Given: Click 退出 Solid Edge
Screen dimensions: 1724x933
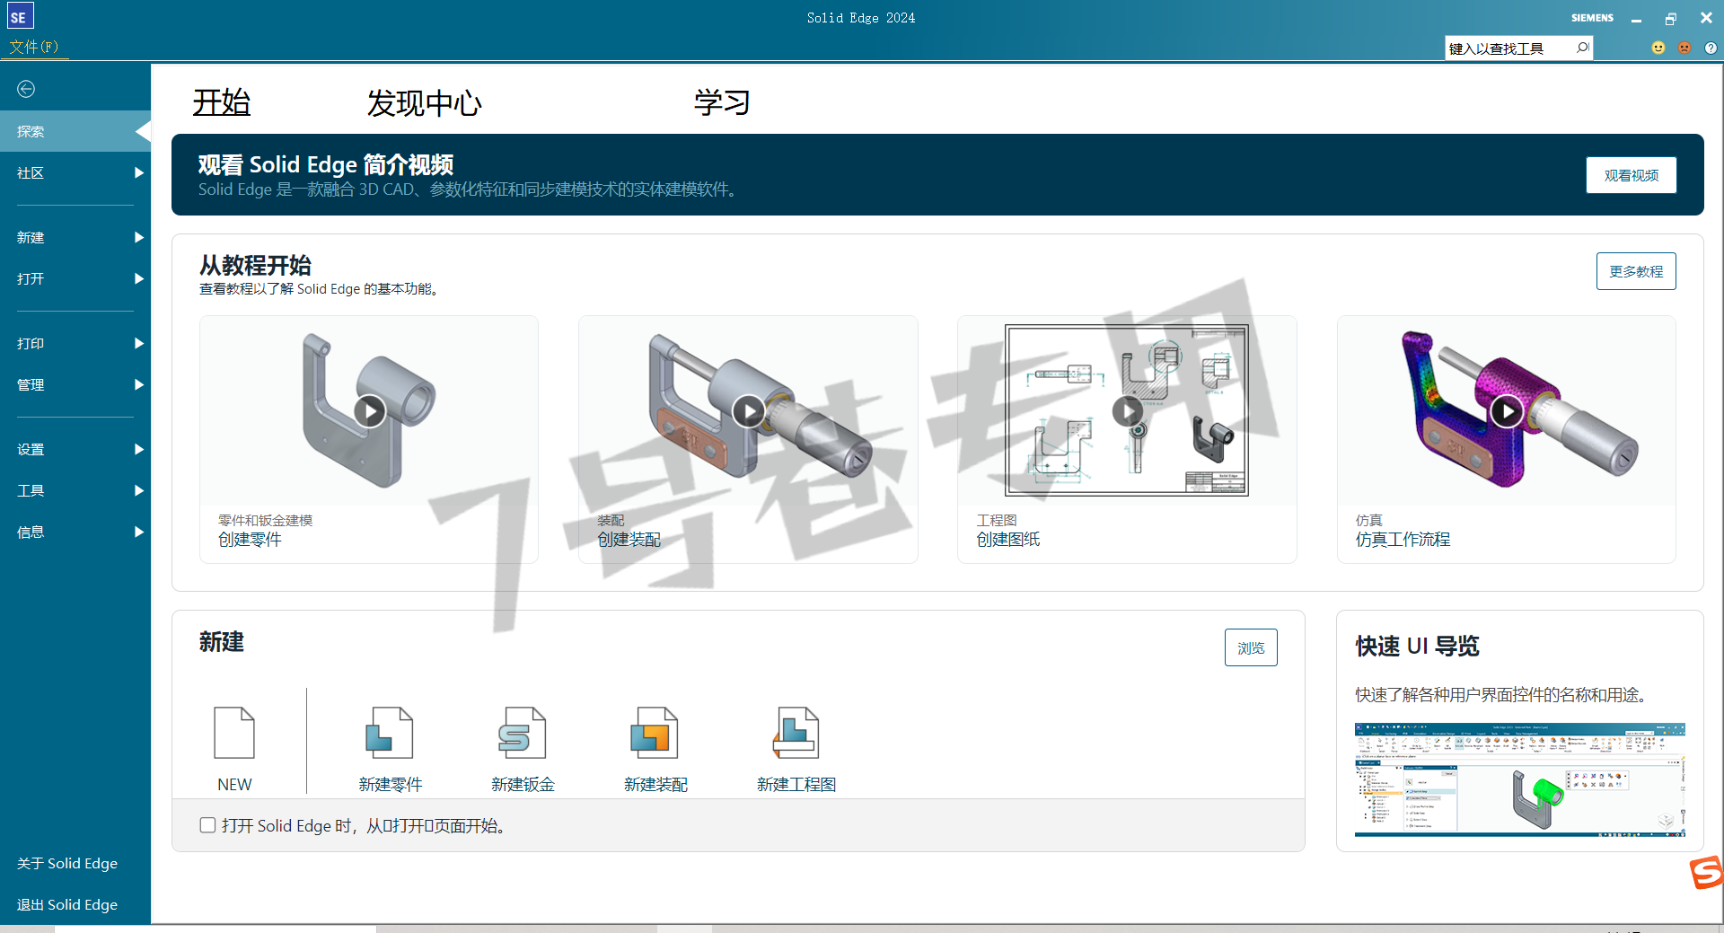Looking at the screenshot, I should [67, 904].
